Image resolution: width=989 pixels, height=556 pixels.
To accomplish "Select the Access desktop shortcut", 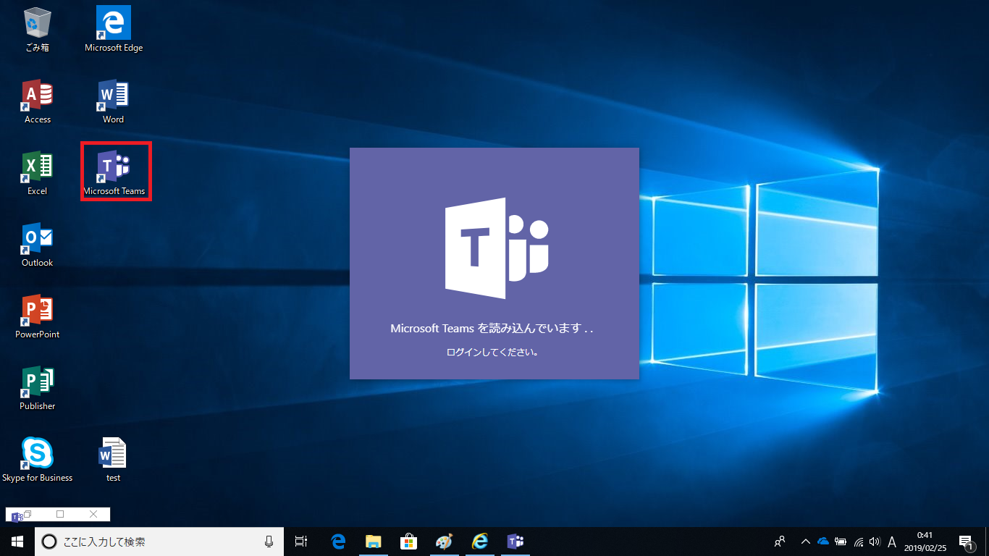I will pos(38,102).
